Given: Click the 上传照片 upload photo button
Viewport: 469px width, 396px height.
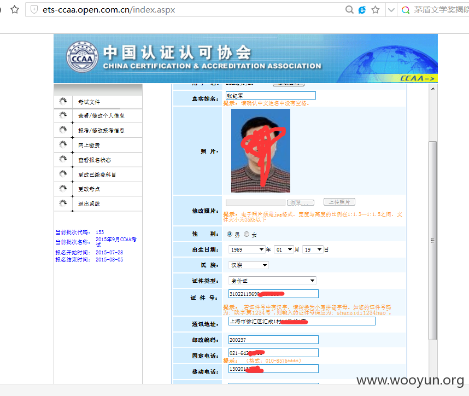Looking at the screenshot, I should (339, 202).
